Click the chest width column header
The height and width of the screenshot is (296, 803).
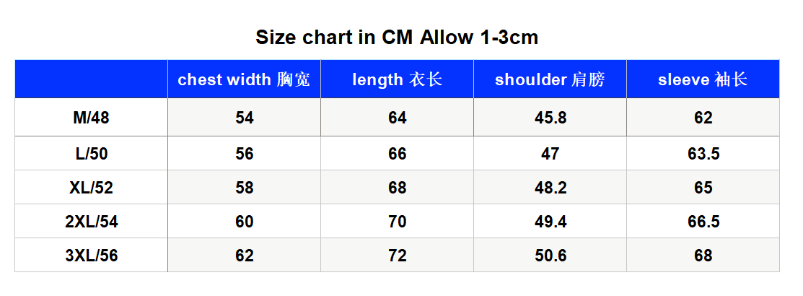[245, 79]
